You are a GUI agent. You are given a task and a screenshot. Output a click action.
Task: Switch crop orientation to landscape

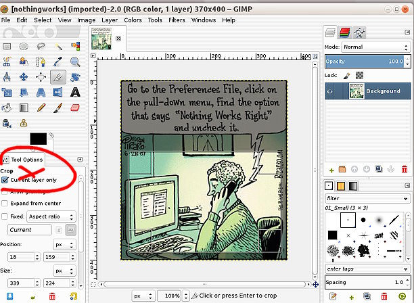71,230
